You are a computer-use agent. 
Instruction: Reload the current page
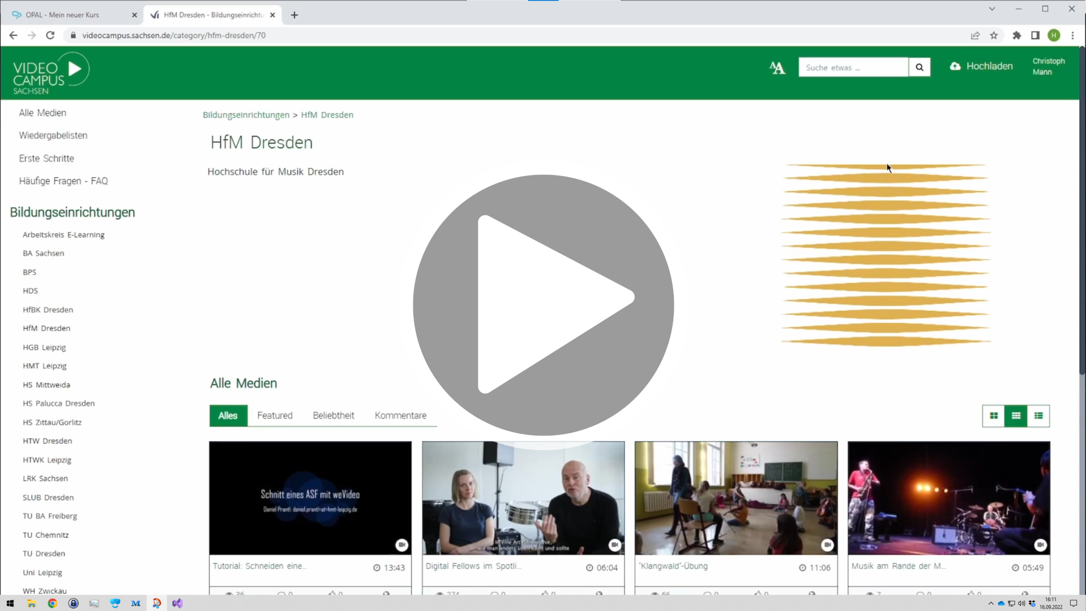pyautogui.click(x=50, y=35)
